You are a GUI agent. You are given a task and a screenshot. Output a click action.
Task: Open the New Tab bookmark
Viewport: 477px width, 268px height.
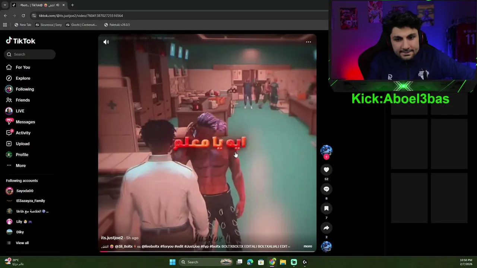[x=23, y=25]
